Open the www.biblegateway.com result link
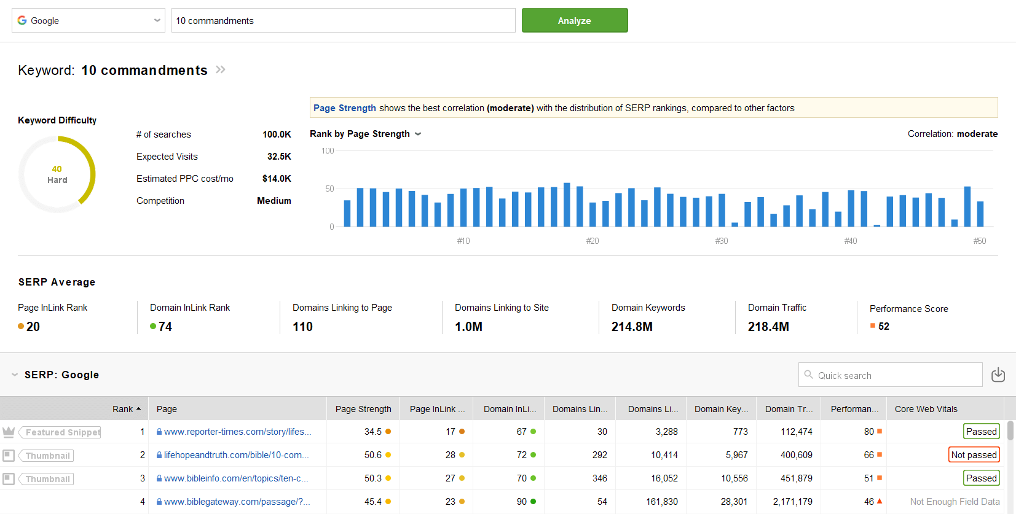 click(x=237, y=502)
